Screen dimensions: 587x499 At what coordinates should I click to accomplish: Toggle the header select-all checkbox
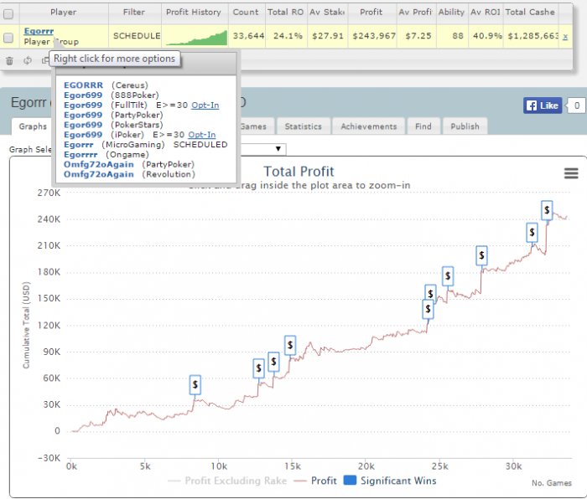(8, 14)
